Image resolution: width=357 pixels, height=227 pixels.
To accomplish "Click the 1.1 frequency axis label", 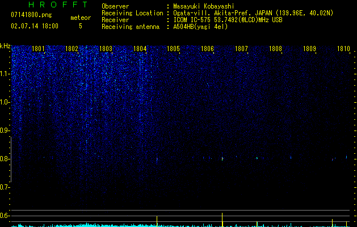I will coord(5,74).
